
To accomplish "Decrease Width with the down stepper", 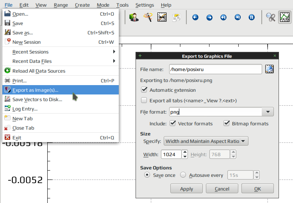I will pyautogui.click(x=185, y=157).
